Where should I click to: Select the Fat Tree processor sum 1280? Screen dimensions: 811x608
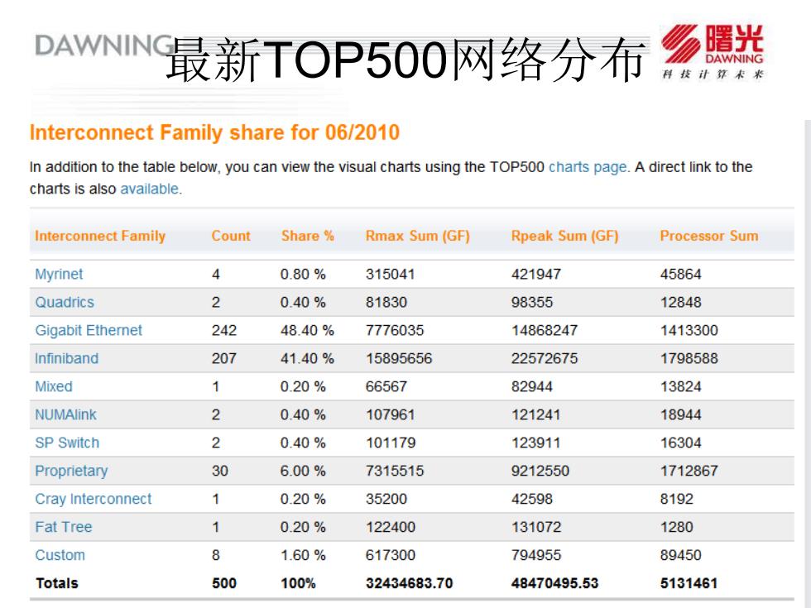pyautogui.click(x=677, y=528)
